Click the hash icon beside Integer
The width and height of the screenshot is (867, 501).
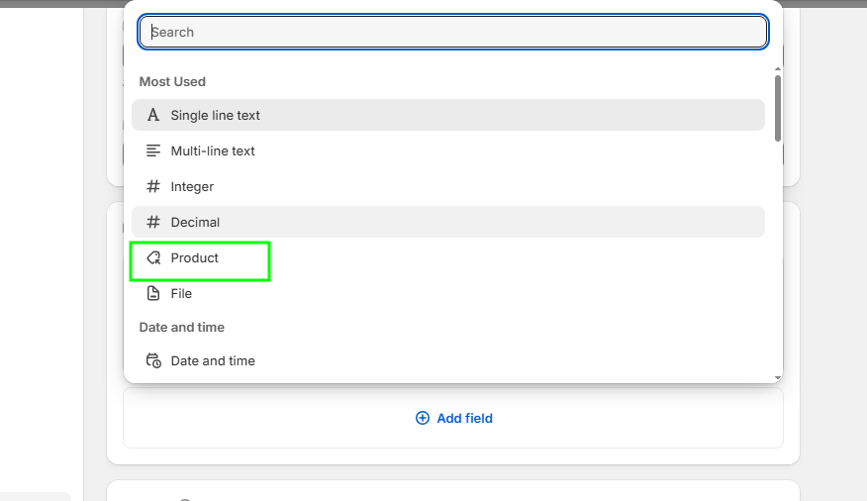(153, 186)
